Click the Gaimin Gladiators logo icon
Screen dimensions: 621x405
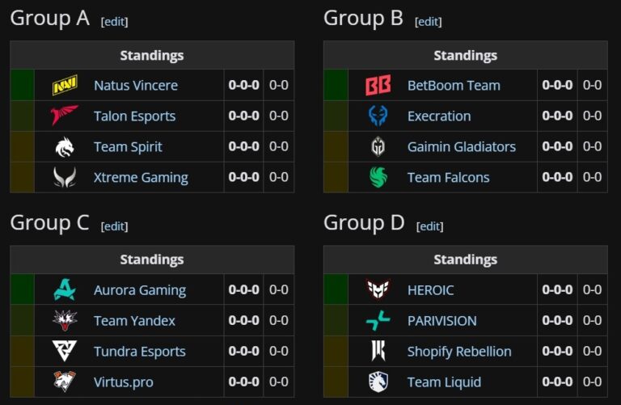pos(378,147)
